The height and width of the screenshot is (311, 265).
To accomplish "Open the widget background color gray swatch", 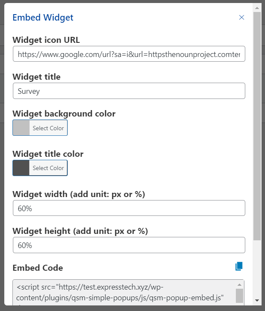I will (21, 128).
